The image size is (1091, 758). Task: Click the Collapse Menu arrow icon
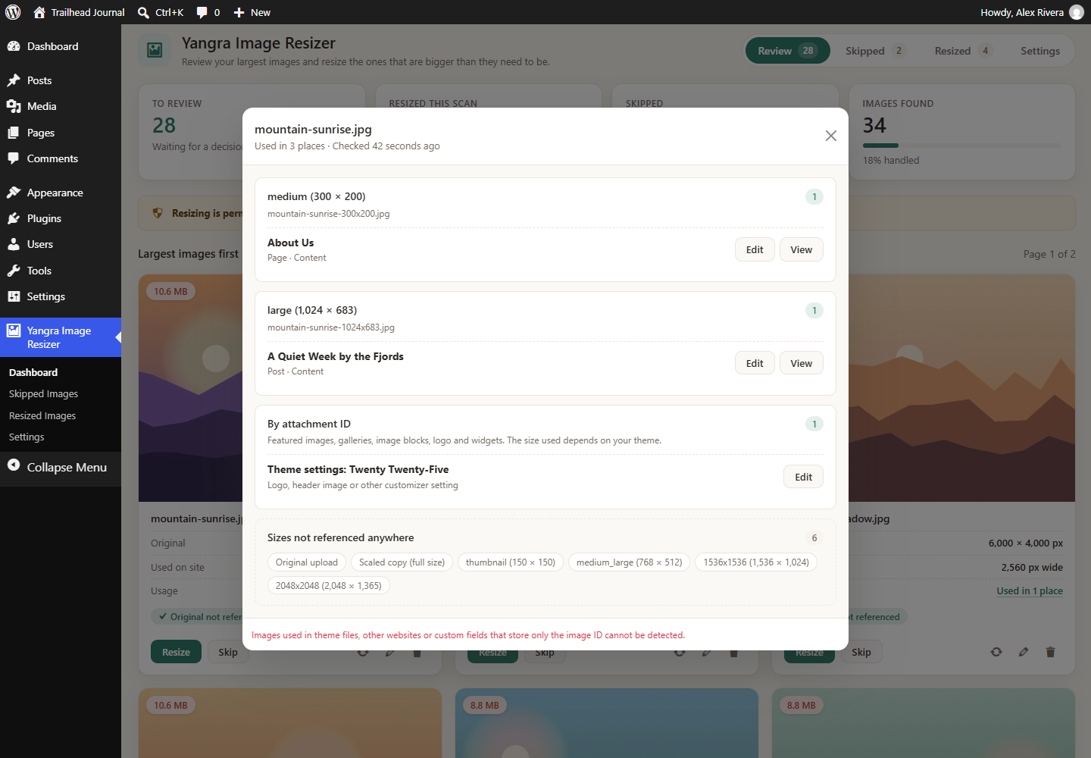coord(14,465)
